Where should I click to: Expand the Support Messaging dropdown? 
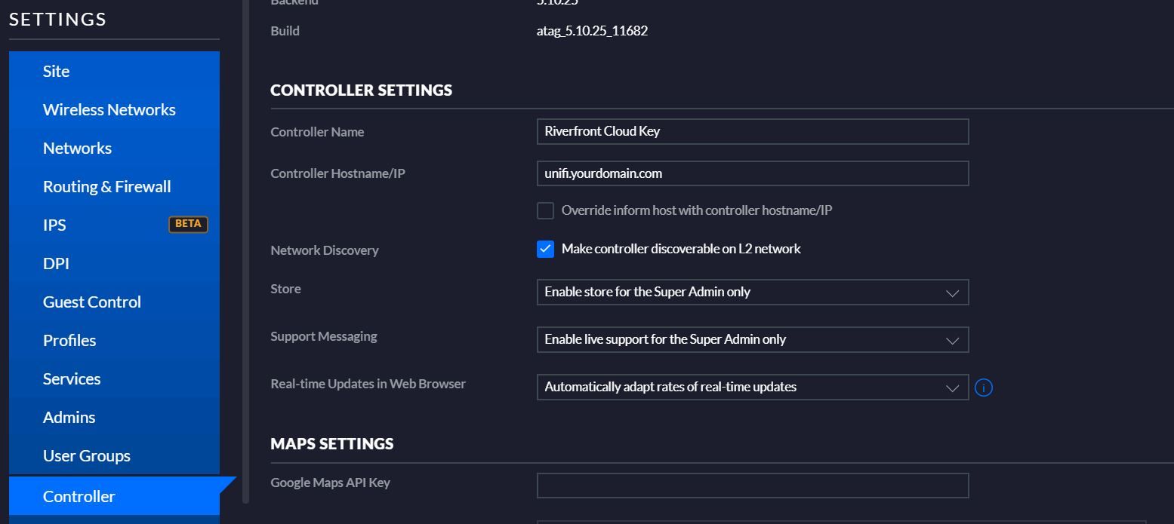coord(752,340)
